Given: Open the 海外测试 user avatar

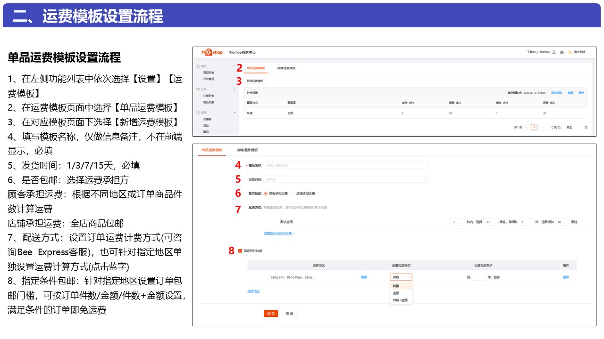Looking at the screenshot, I should point(570,52).
